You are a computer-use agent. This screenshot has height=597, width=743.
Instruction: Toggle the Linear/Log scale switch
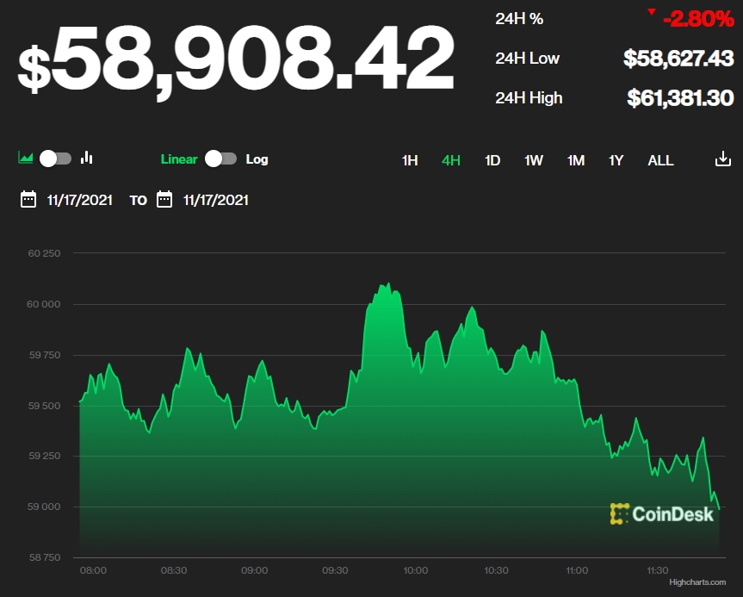point(220,159)
